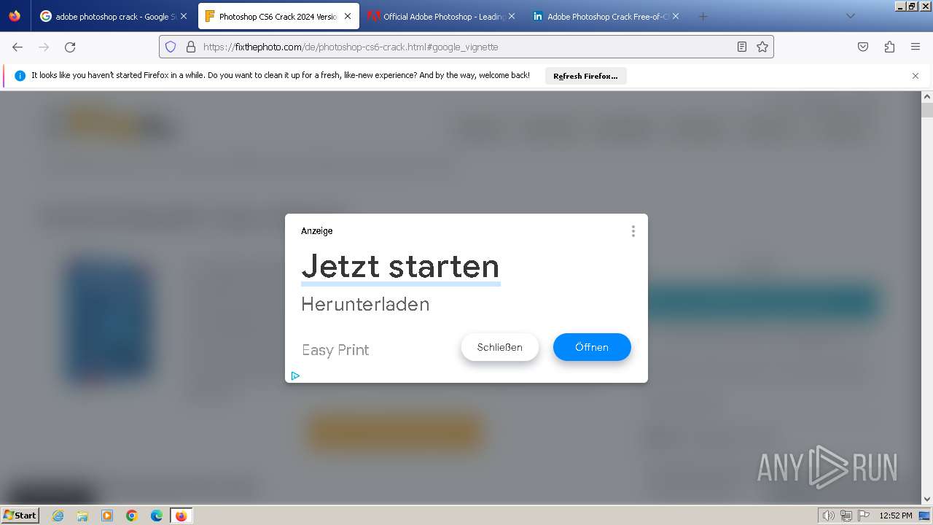Click the page scrollbar up arrow
Image resolution: width=933 pixels, height=525 pixels.
pos(927,97)
